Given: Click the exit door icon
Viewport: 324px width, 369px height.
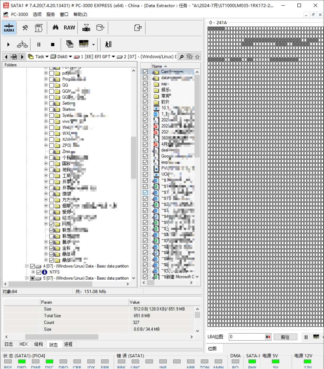Looking at the screenshot, I should point(108,44).
